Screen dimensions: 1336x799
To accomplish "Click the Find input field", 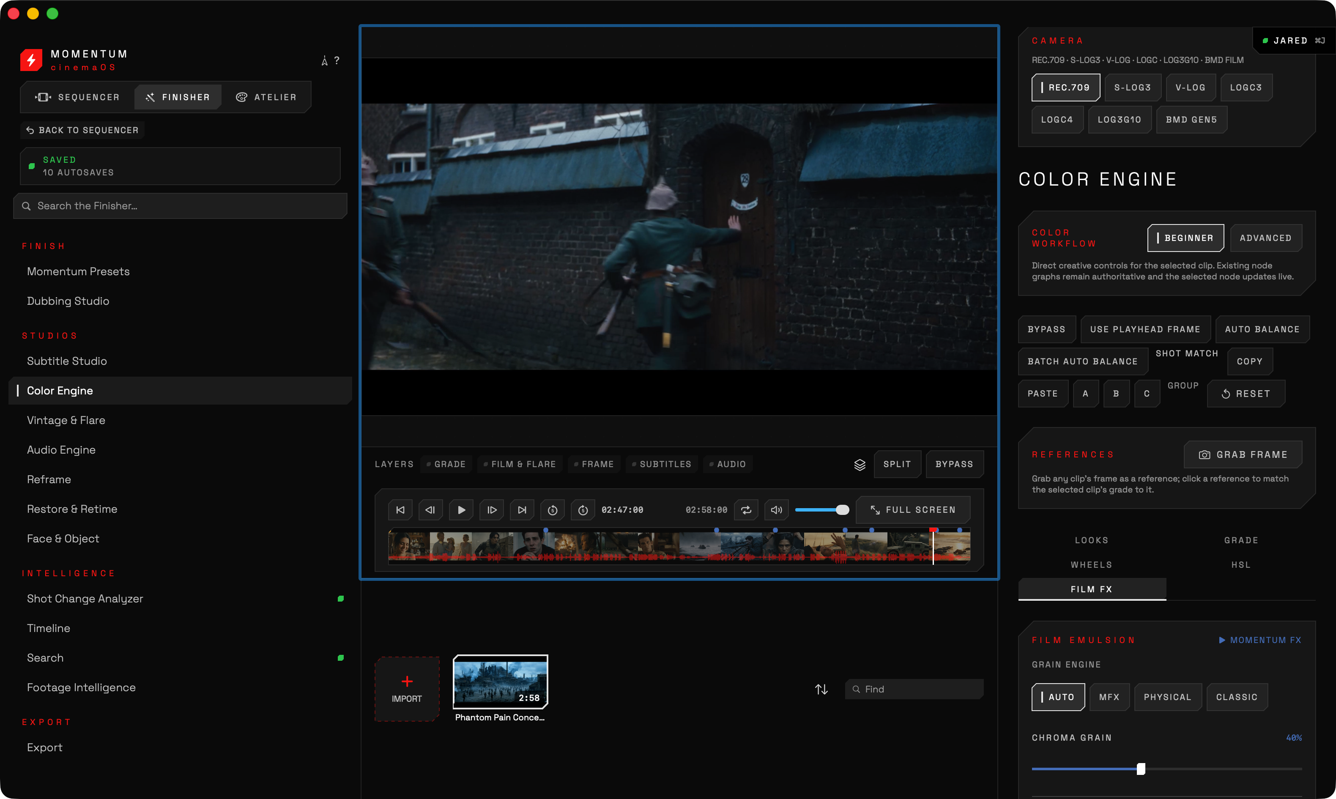I will click(x=914, y=689).
